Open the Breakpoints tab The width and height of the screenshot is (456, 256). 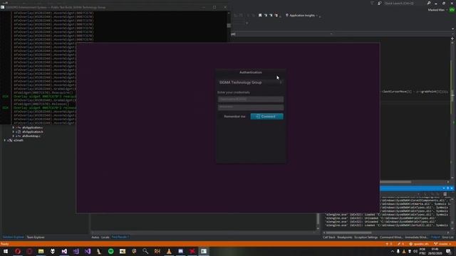(x=345, y=237)
